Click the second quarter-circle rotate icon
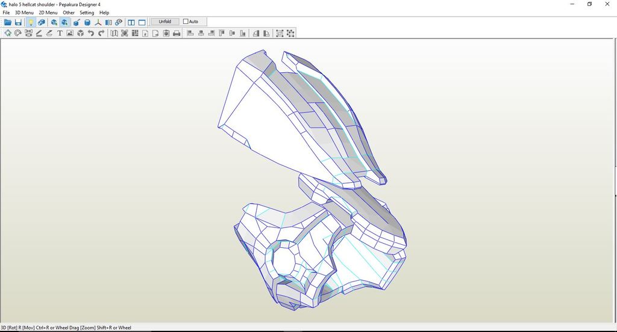Viewport: 617px width, 332px height. 266,34
